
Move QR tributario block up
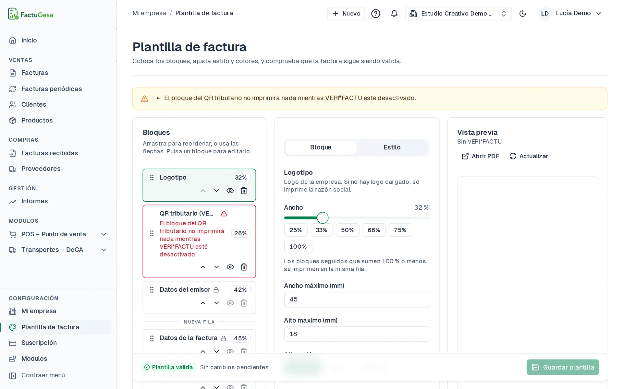tap(203, 267)
